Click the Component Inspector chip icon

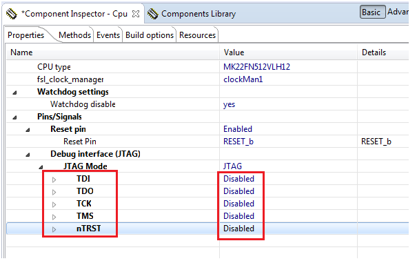[12, 14]
